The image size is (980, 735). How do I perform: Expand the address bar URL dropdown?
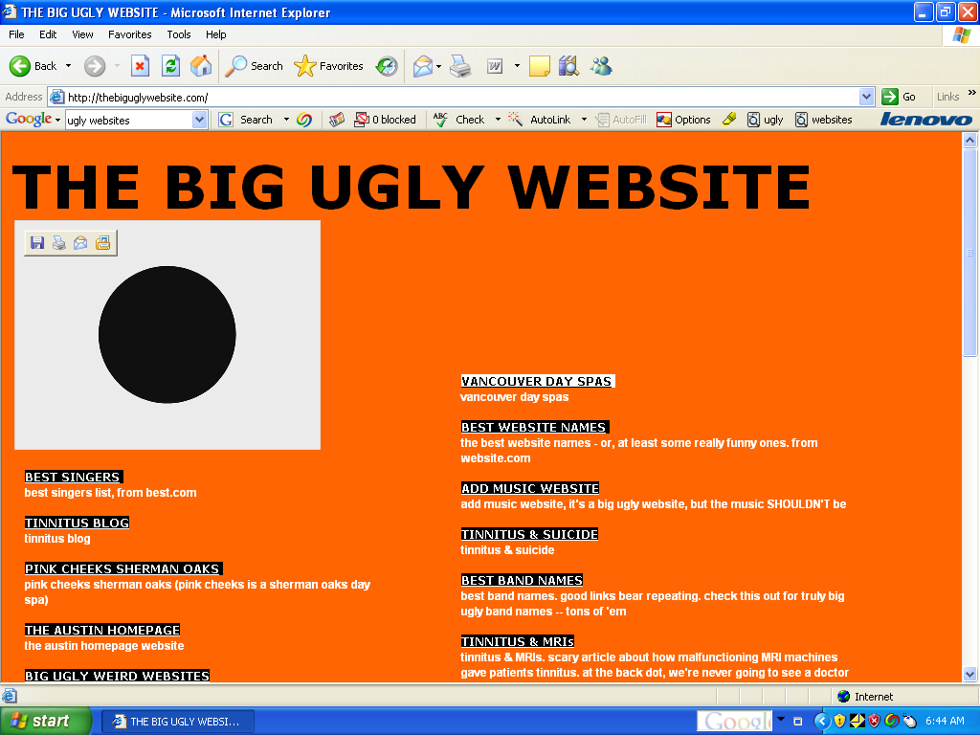[866, 97]
